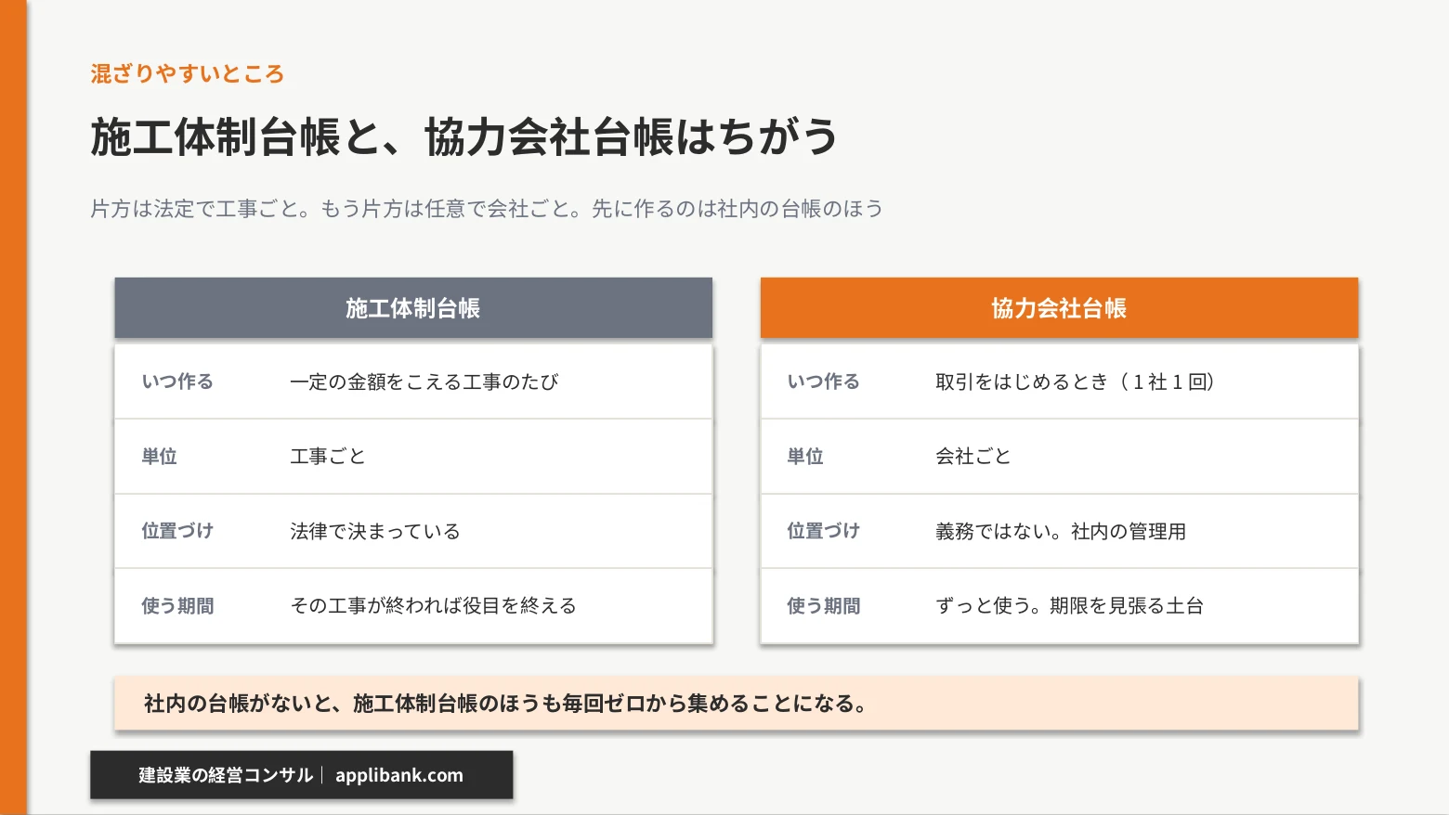
Task: Click 使う期間 label in 施工体制台帳 table
Action: (177, 606)
